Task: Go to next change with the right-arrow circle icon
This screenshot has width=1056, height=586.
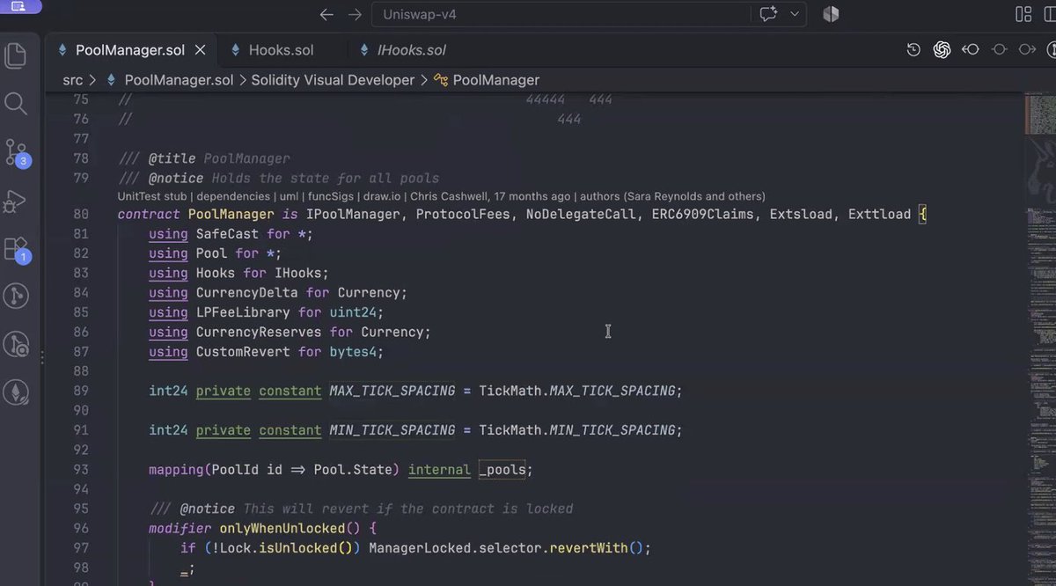Action: tap(1027, 50)
